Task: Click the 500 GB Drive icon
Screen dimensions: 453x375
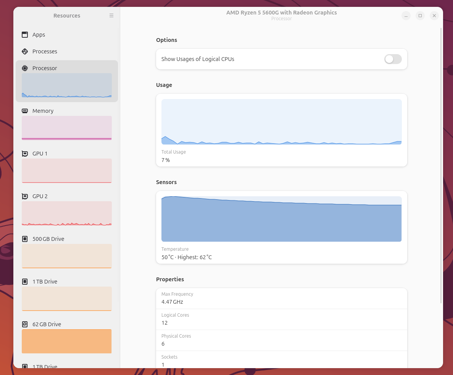Action: pos(25,239)
